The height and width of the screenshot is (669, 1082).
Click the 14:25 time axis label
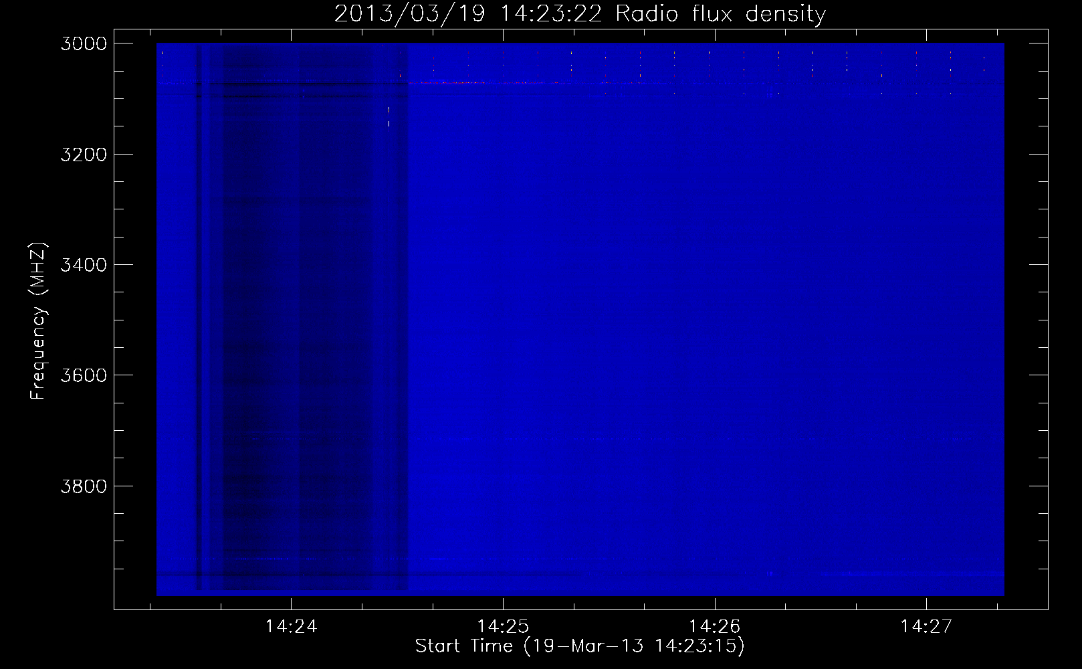coord(503,626)
